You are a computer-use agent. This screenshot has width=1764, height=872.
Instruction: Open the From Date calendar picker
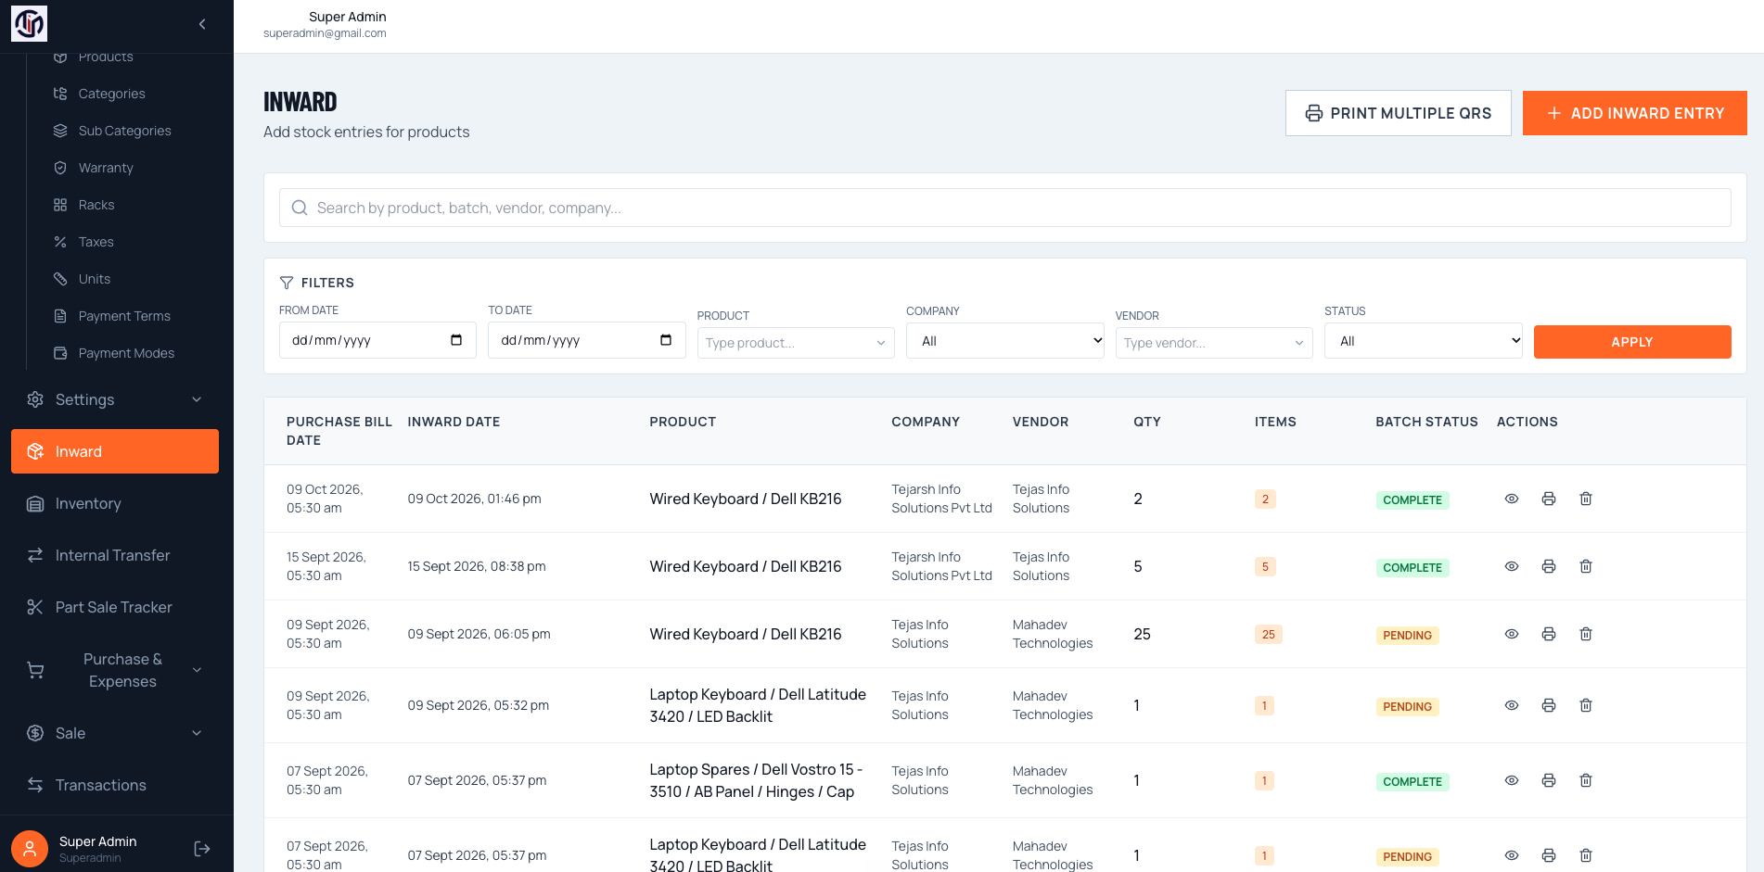[x=455, y=340]
